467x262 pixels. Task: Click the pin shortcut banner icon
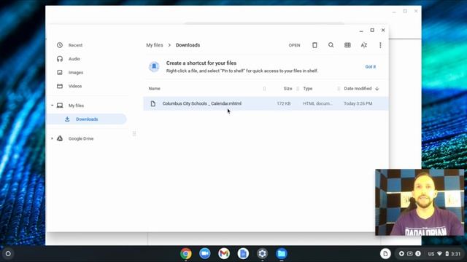tap(154, 66)
